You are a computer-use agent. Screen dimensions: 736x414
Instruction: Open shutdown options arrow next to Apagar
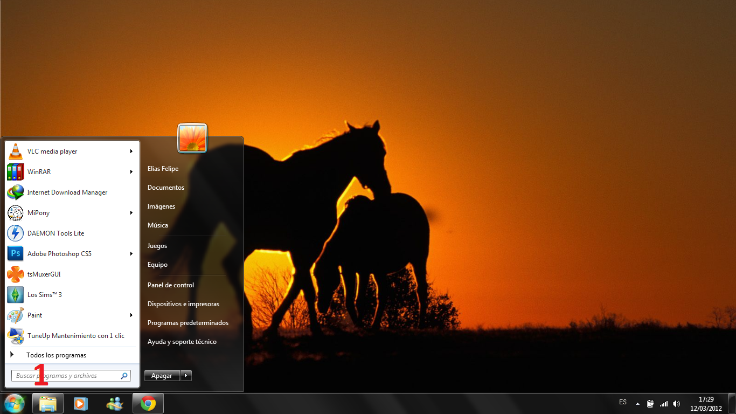[x=186, y=376]
